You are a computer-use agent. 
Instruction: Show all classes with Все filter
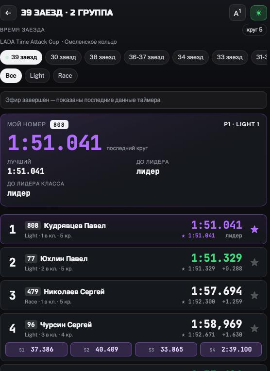coord(11,76)
